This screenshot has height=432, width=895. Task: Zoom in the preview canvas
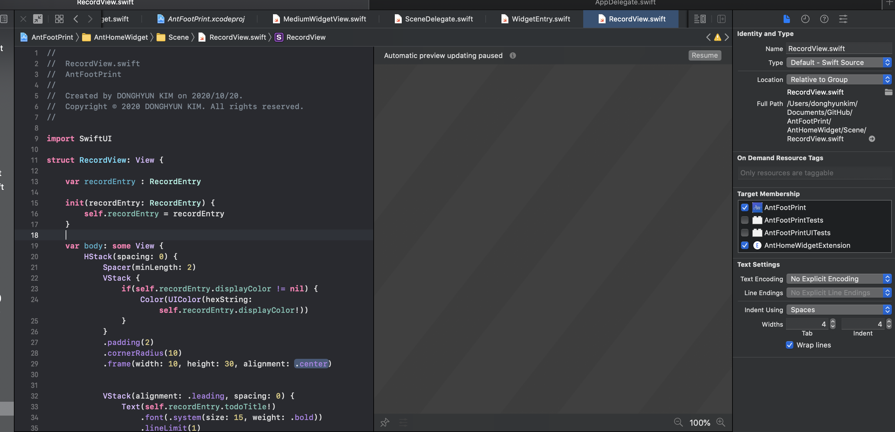(721, 422)
